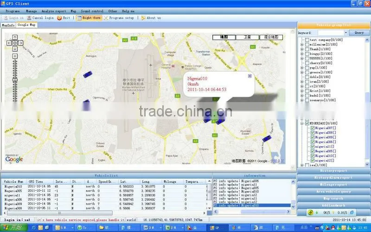Open the Manage menu
The width and height of the screenshot is (371, 232).
pyautogui.click(x=32, y=11)
